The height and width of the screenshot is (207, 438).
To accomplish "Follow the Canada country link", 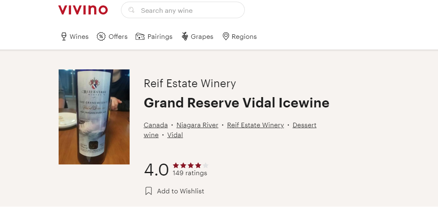I will coord(156,125).
